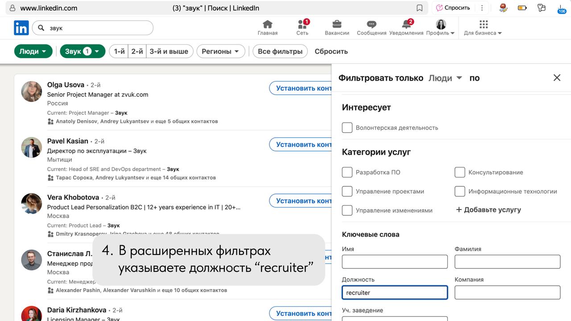571x321 pixels.
Task: Open the Звук company filter dropdown
Action: [x=83, y=51]
